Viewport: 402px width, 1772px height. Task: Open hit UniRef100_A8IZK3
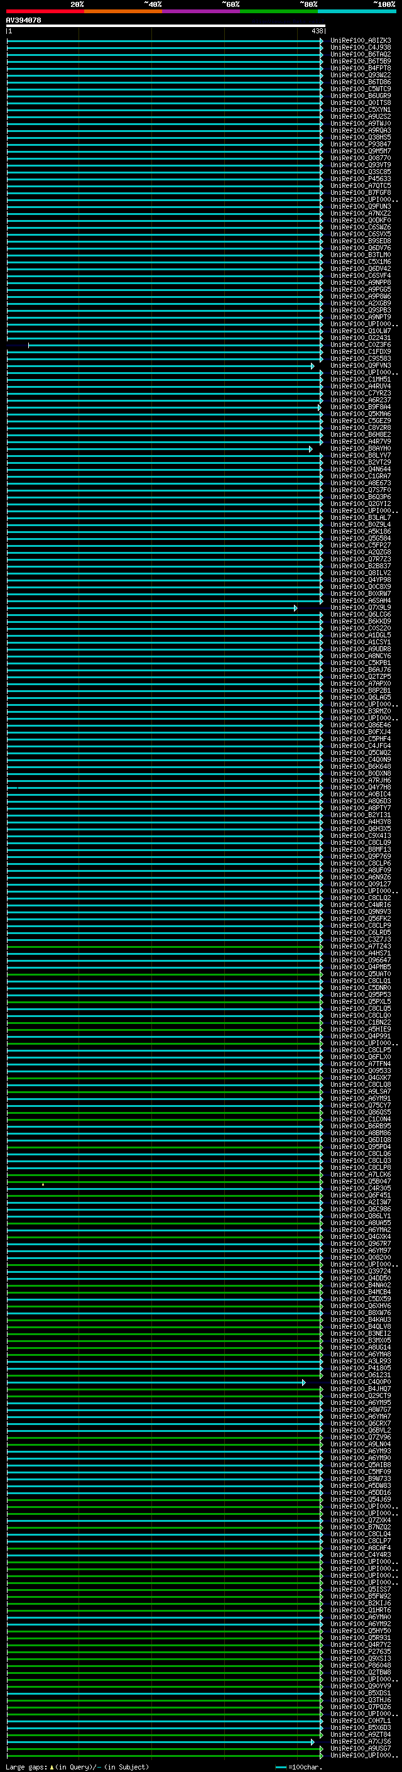pos(361,41)
